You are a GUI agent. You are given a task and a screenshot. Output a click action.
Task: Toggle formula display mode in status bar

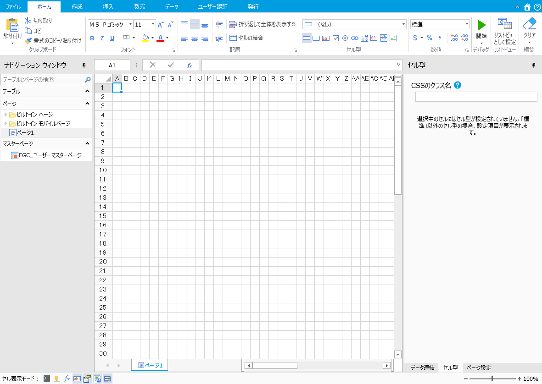coord(67,379)
